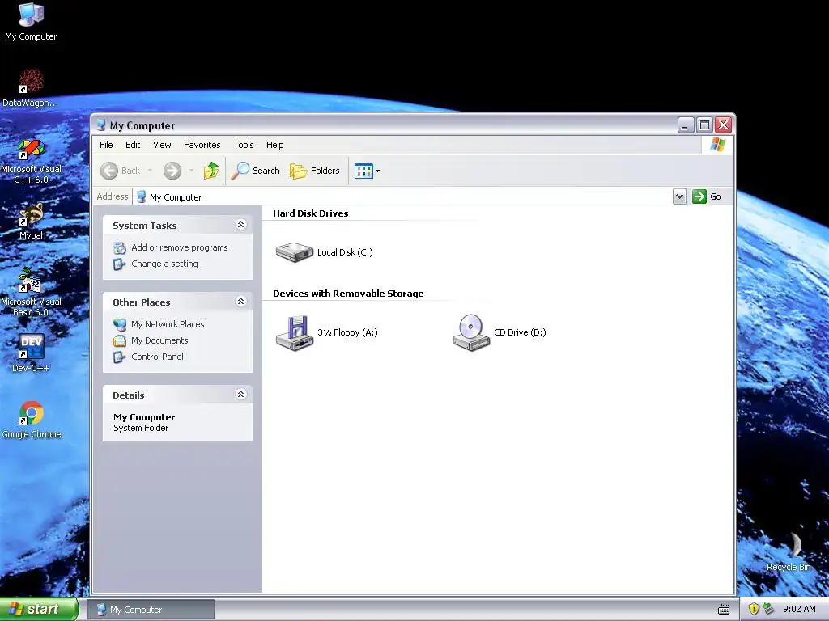Viewport: 829px width, 621px height.
Task: Open the Favorites menu
Action: 202,145
